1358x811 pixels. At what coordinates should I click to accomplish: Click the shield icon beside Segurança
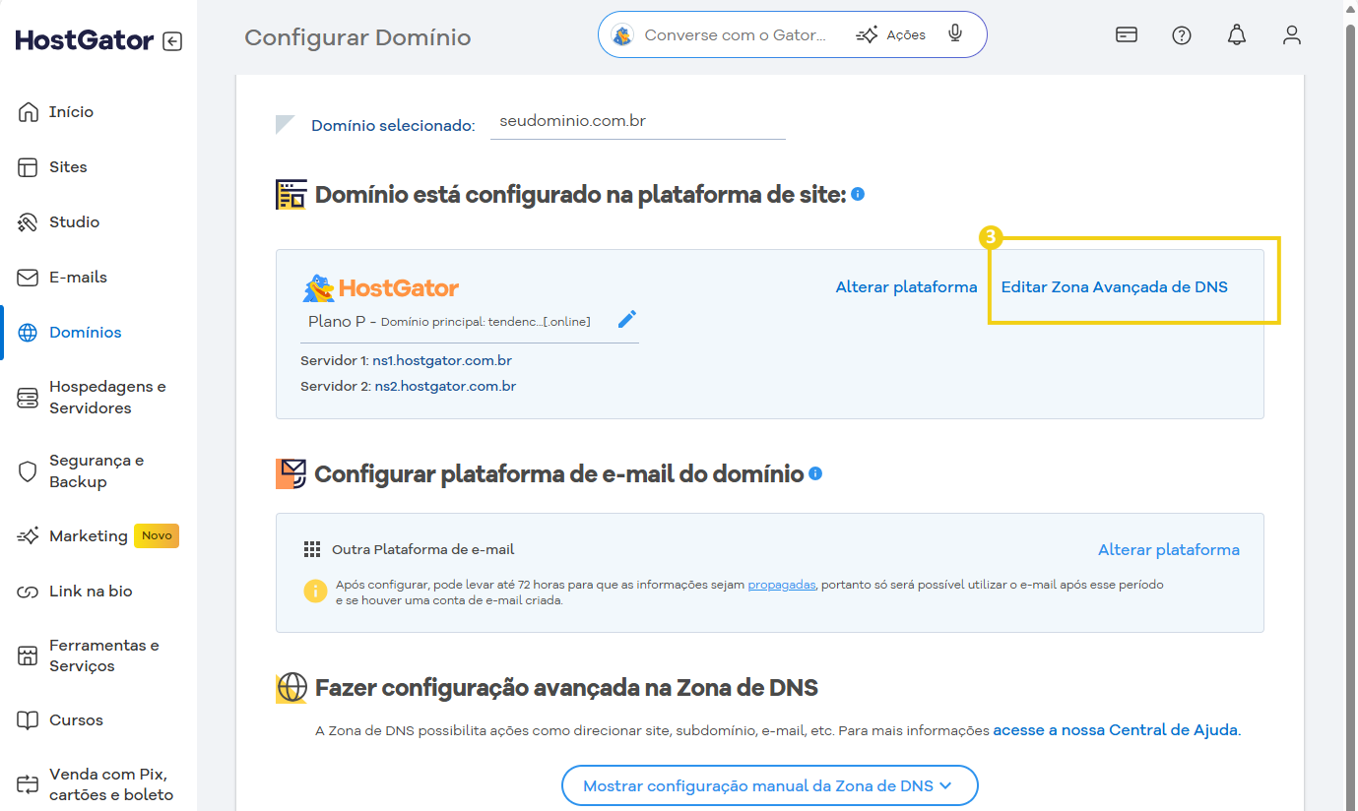[28, 471]
